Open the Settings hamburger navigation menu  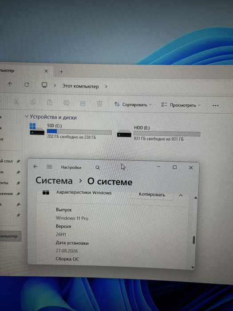pyautogui.click(x=49, y=167)
